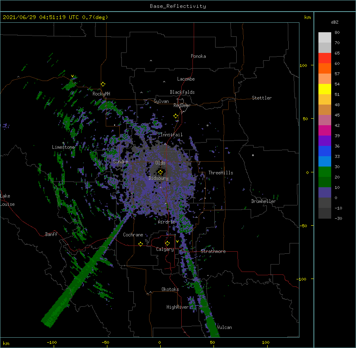Click the slate purple 10-0 dBZ legend swatch
Viewport: 356px width, 348px height.
point(325,193)
